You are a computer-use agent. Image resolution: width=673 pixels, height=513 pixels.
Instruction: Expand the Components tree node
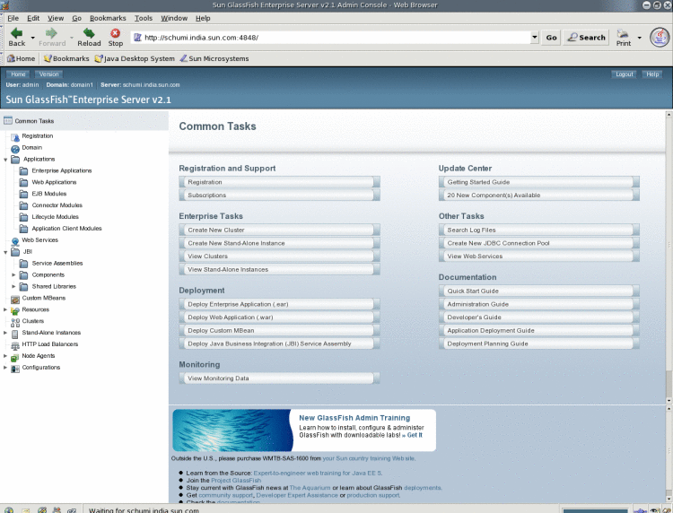click(13, 275)
